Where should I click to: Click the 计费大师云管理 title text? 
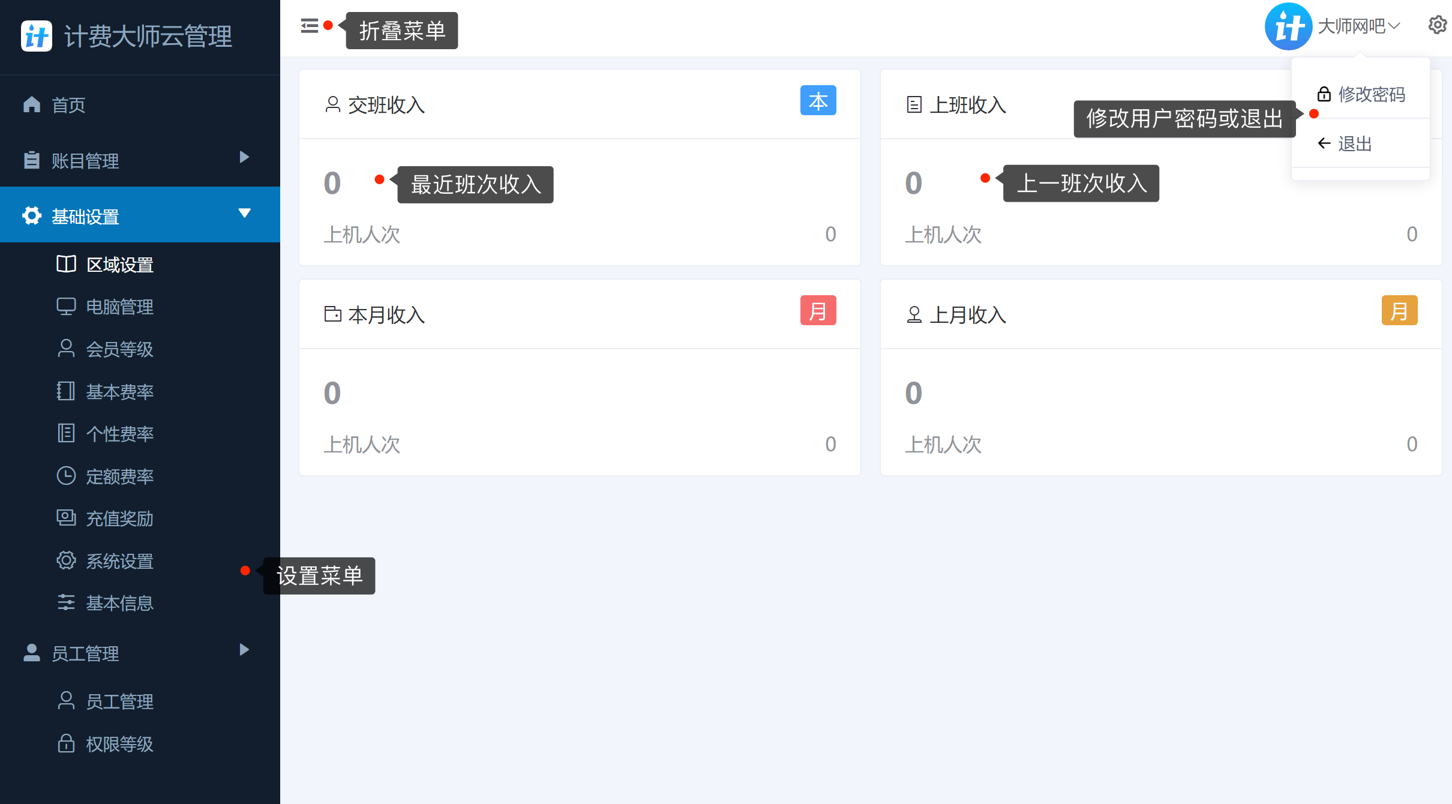(x=148, y=36)
